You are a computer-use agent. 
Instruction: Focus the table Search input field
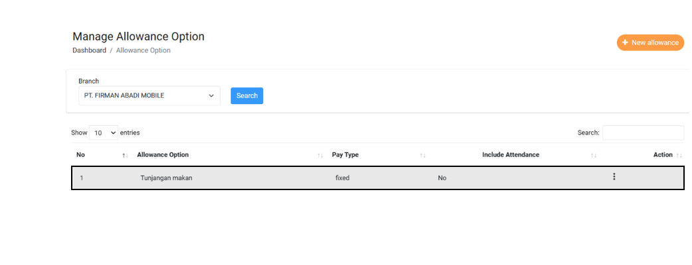tap(642, 132)
